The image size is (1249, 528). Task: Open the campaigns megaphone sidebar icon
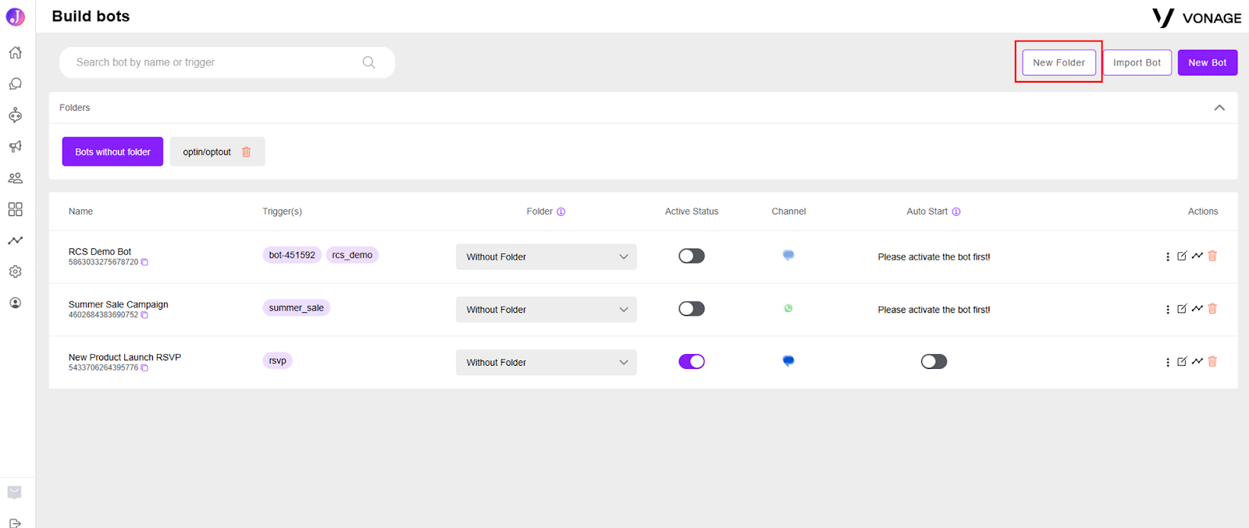[15, 147]
